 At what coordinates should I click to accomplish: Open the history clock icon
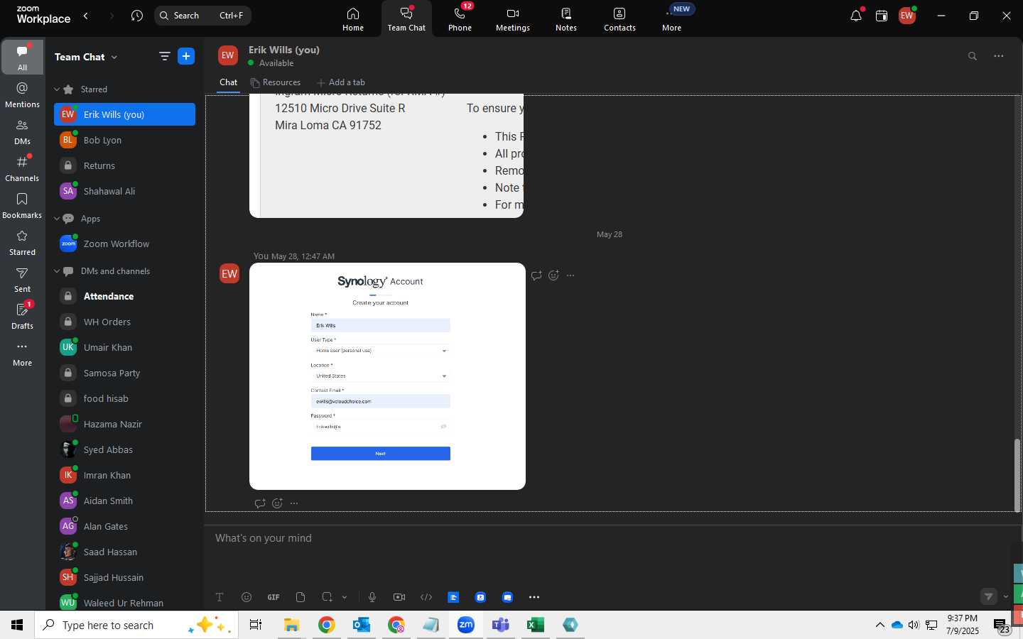(x=137, y=16)
